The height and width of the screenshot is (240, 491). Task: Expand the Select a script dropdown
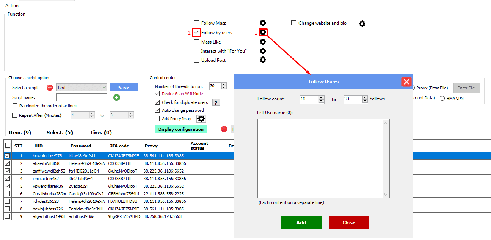(x=104, y=88)
